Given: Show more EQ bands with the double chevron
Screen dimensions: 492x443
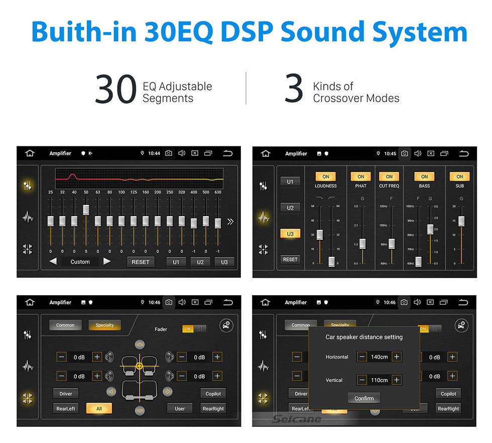Looking at the screenshot, I should pyautogui.click(x=230, y=221).
